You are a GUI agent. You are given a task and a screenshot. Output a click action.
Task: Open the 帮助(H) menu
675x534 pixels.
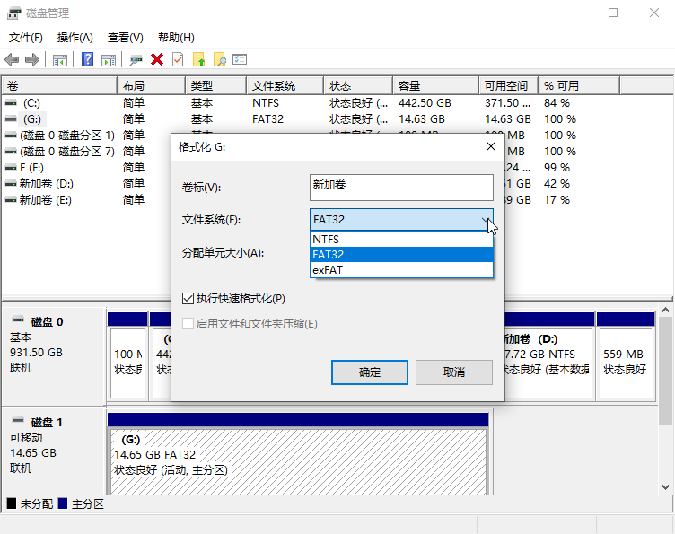176,38
